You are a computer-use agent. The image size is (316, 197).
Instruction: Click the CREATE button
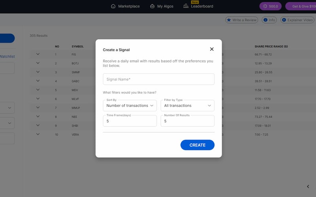(x=197, y=145)
